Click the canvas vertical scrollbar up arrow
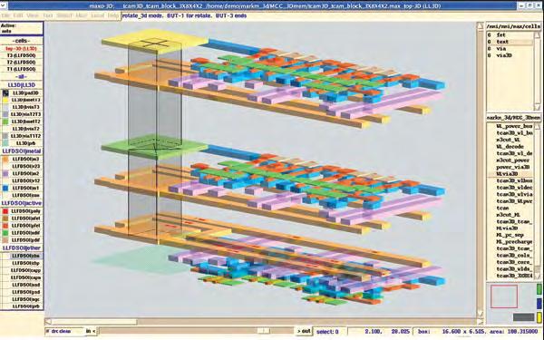Screen dimensions: 544x340 481,26
